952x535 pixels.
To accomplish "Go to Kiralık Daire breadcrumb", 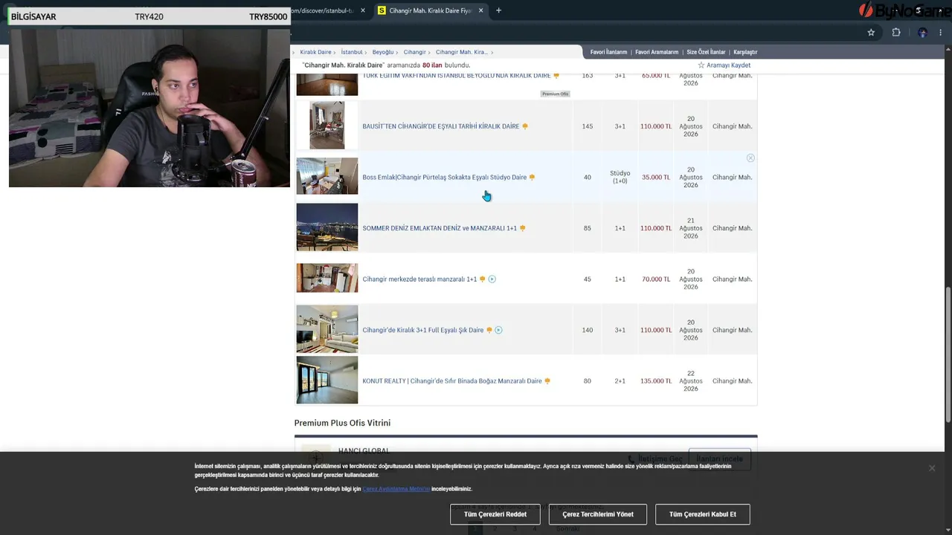I will pyautogui.click(x=315, y=52).
